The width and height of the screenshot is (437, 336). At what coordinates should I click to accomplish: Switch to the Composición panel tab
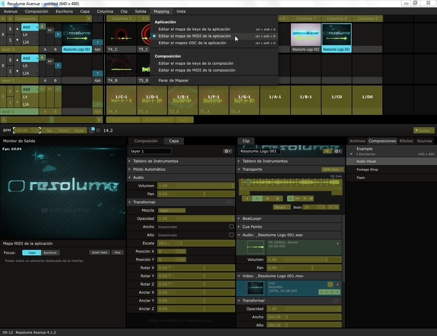tap(146, 141)
